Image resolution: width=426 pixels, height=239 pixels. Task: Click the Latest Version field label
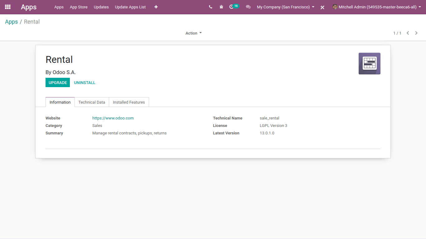coord(226,133)
